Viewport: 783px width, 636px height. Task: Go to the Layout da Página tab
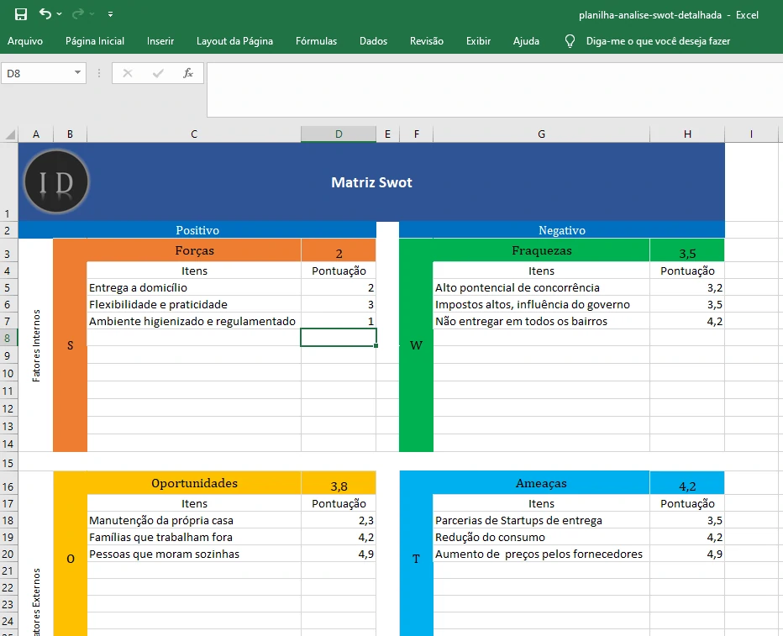[x=234, y=41]
